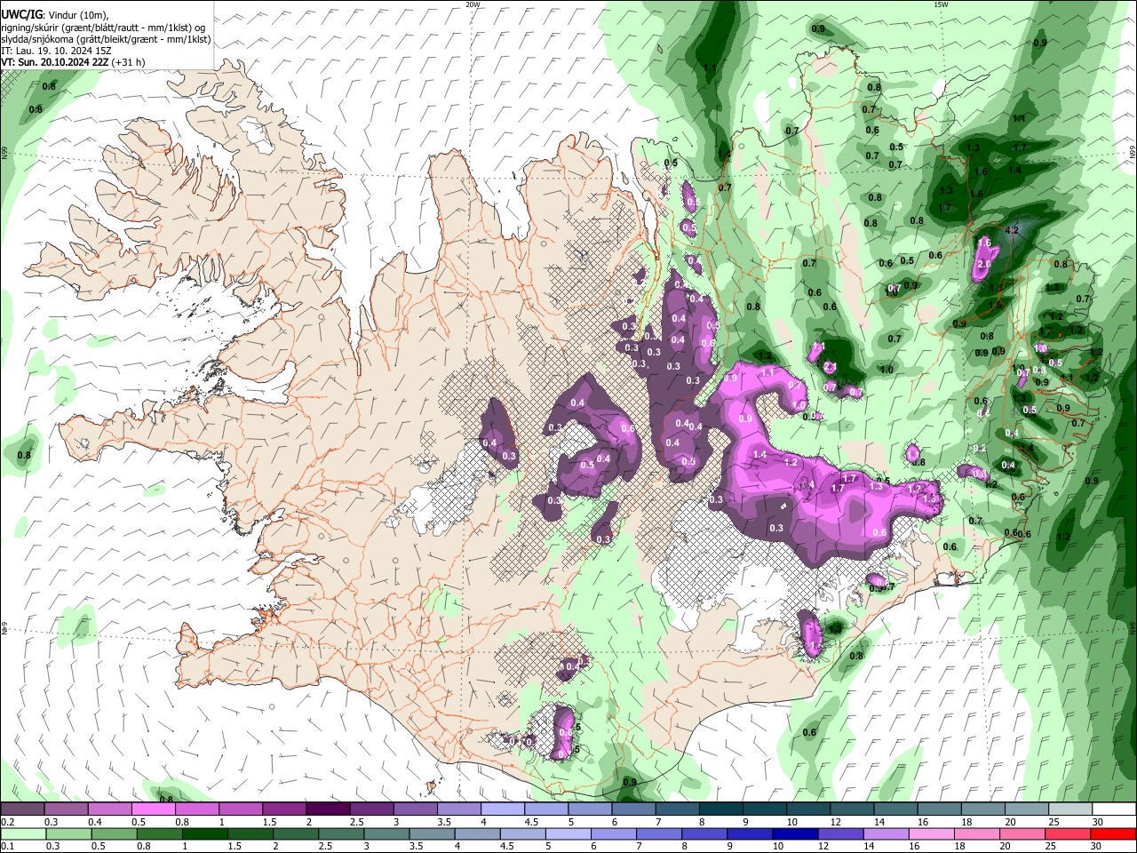Click the darkest purple swatch labeled 2

[x=328, y=809]
